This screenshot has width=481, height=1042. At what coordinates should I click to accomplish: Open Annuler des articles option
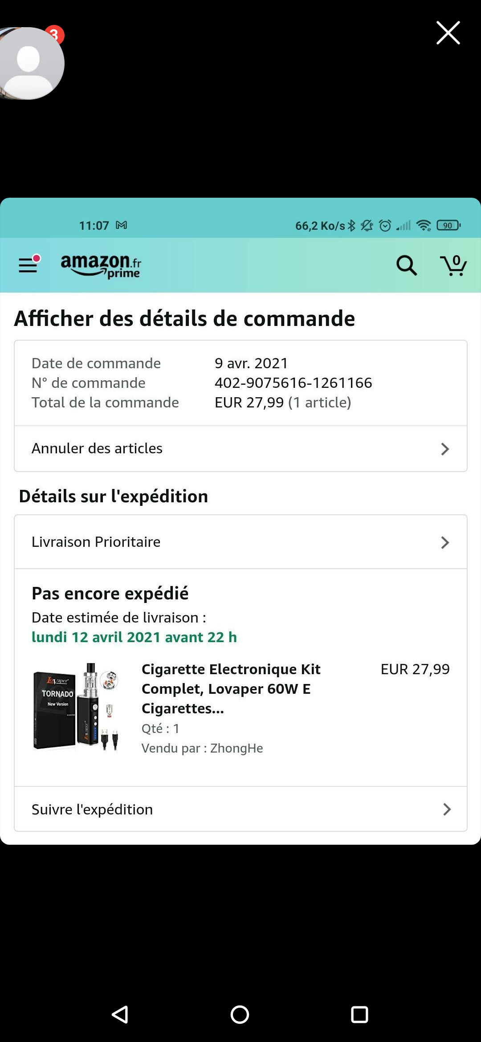point(97,448)
